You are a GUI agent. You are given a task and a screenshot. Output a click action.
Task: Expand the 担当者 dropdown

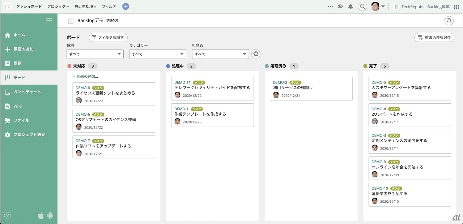click(220, 54)
